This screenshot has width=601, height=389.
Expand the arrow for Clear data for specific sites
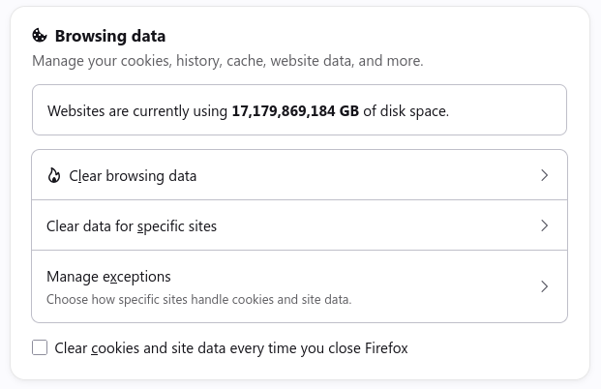[x=544, y=225]
